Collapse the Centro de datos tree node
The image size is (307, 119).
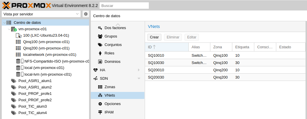(x=4, y=23)
